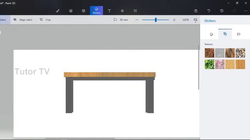Choose the Select tool

(x=5, y=20)
